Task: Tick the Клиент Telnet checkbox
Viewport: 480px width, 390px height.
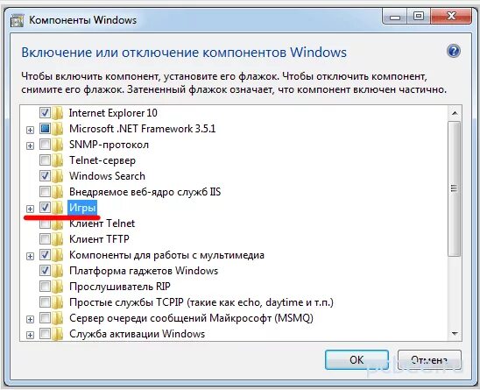Action: [x=45, y=223]
